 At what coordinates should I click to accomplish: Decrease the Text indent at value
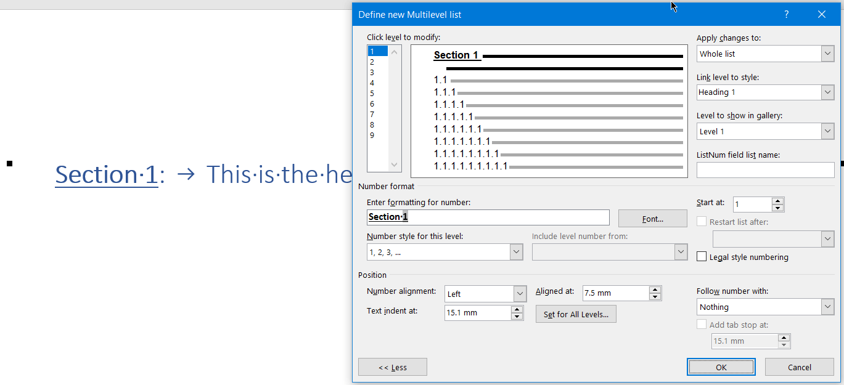[x=517, y=316]
